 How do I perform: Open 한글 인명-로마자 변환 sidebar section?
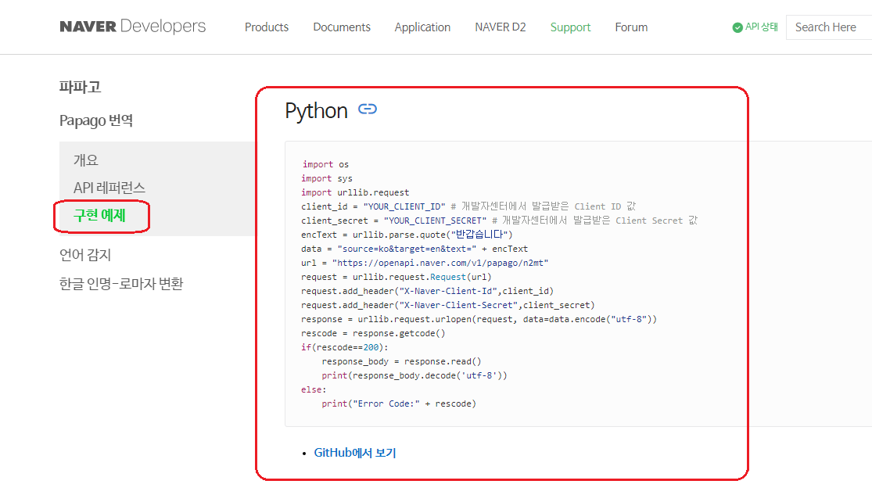[121, 284]
